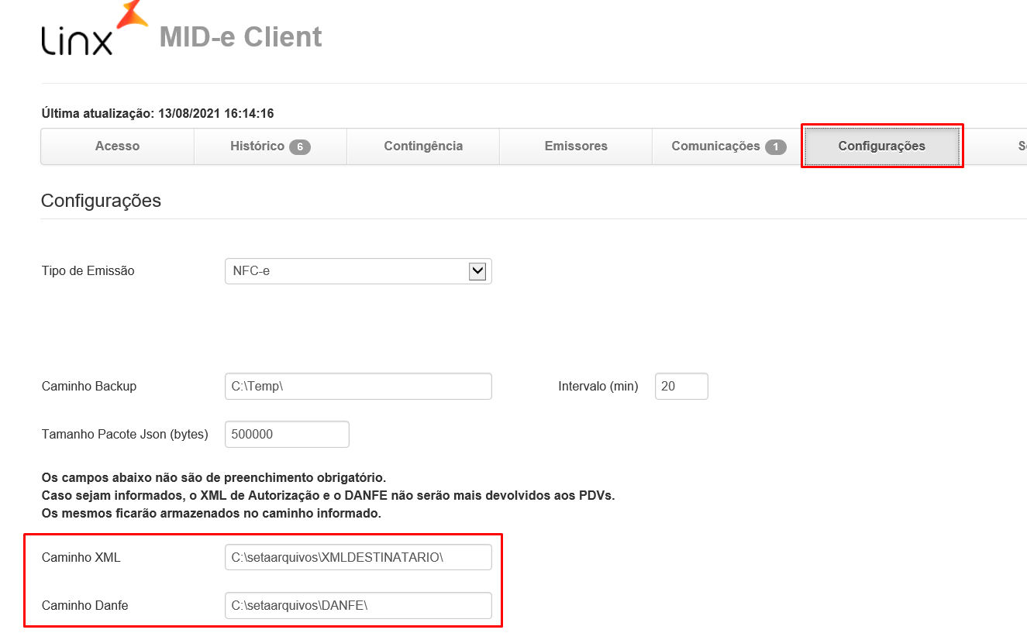Open the Comunicações tab
The width and height of the screenshot is (1027, 640).
coord(729,146)
